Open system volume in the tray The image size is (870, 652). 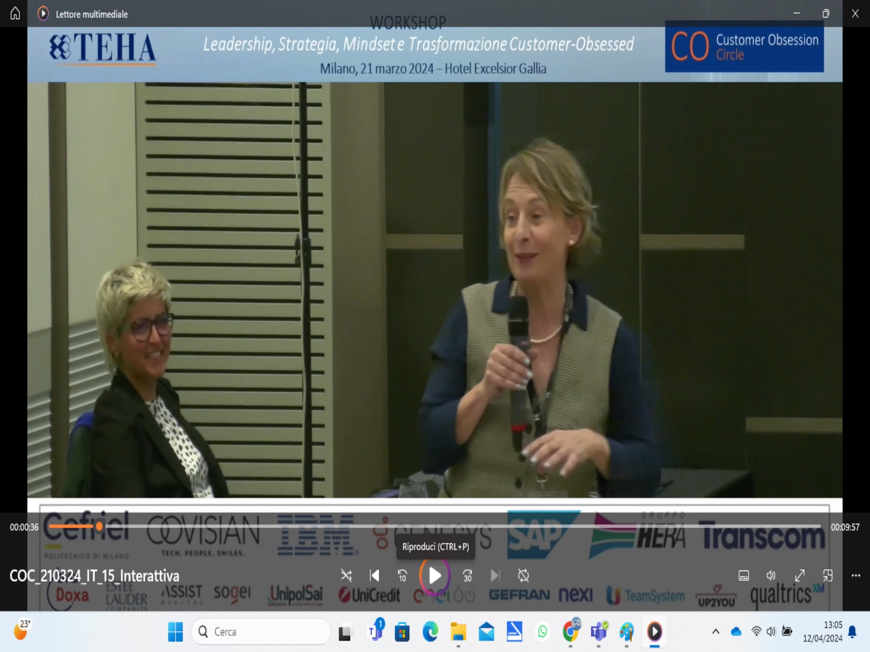771,631
